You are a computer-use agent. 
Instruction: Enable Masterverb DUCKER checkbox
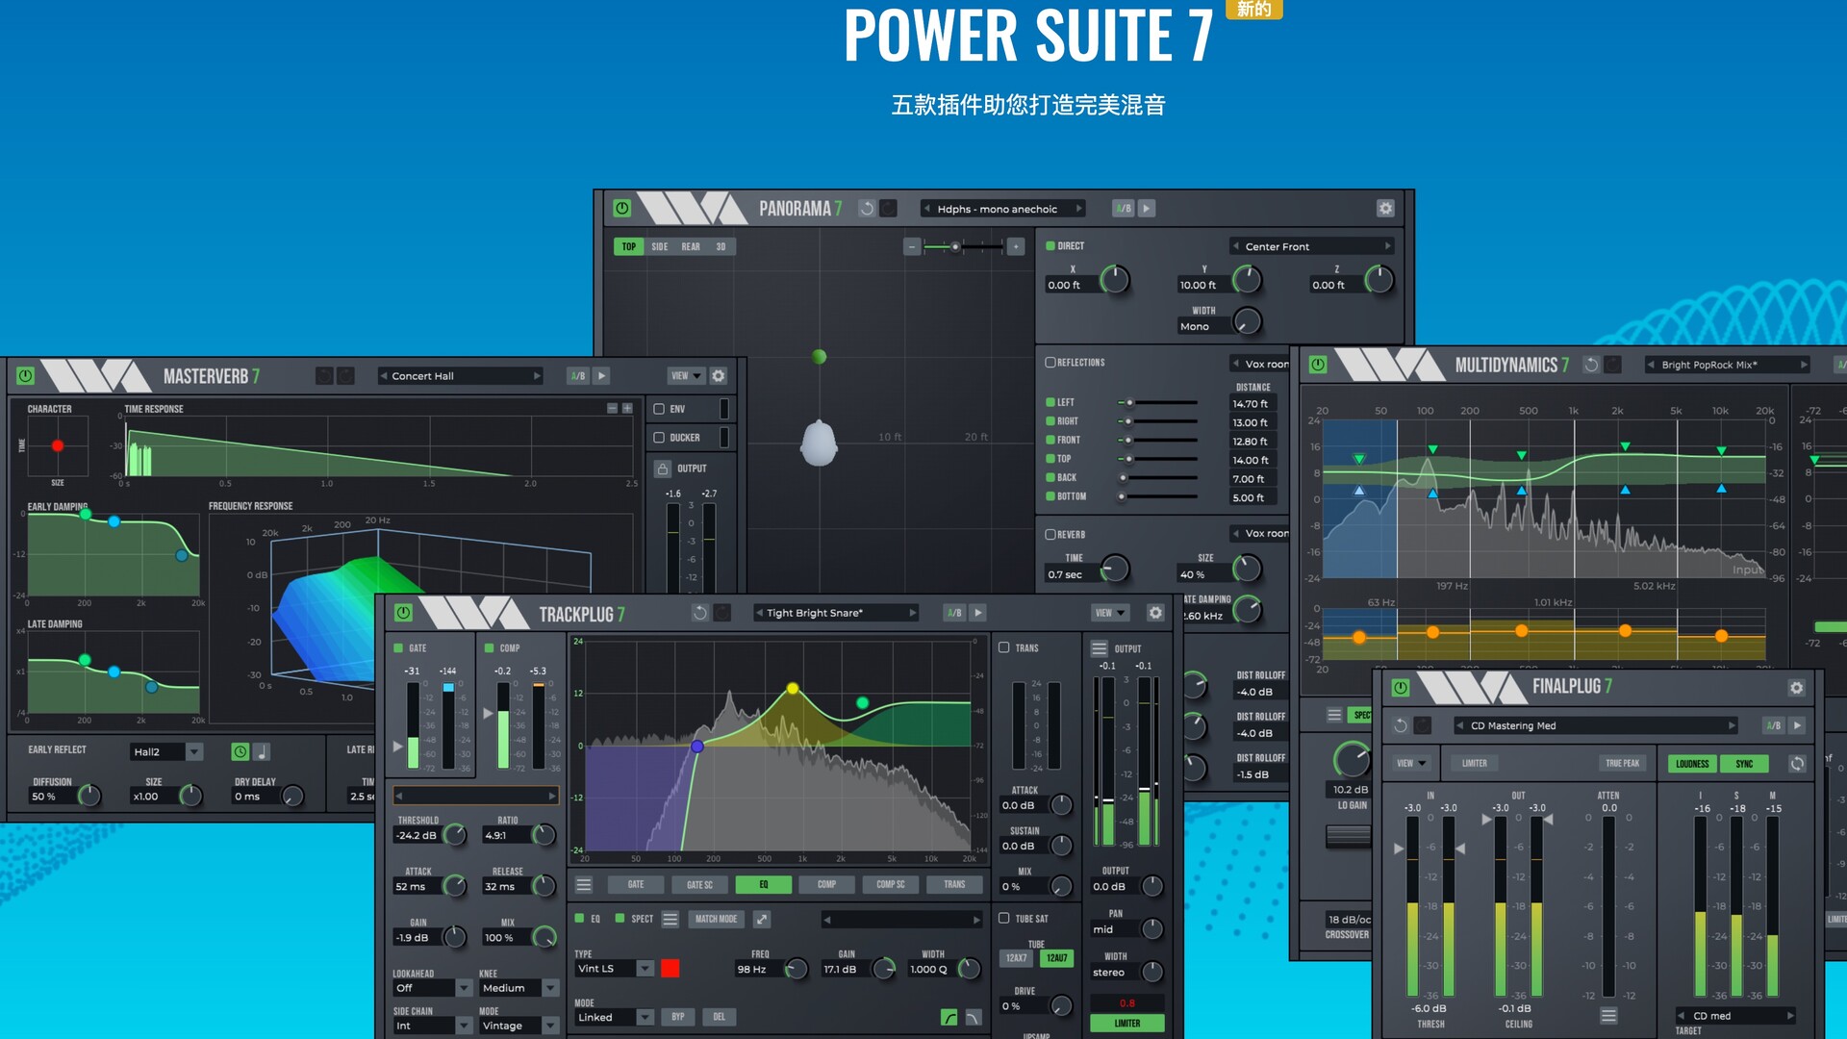[x=659, y=438]
